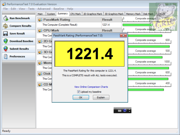Screen dimensions: 180x135
Task: Open the File menu
Action: (5, 9)
